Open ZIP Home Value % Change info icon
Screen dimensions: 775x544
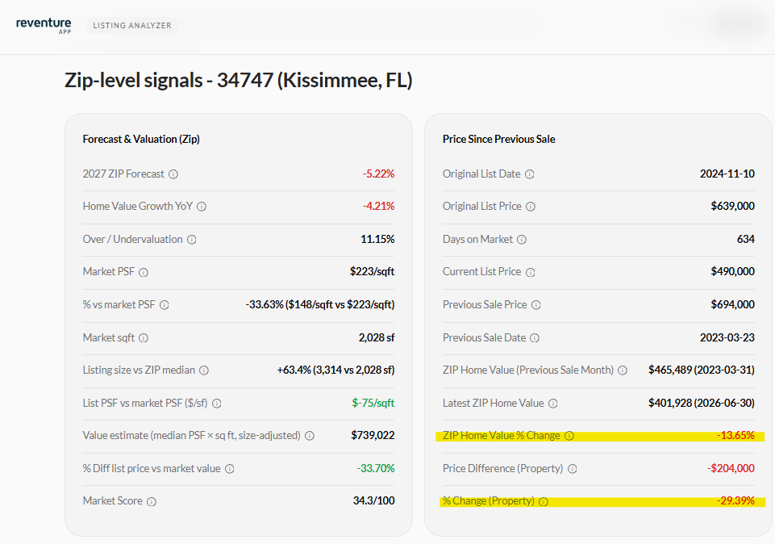[569, 436]
